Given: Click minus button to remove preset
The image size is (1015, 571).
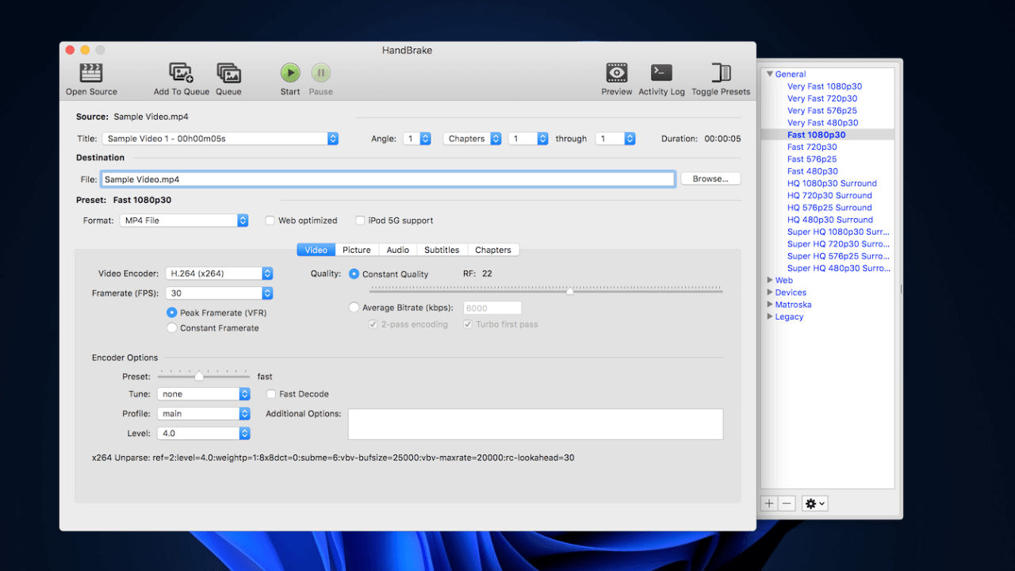Looking at the screenshot, I should tap(787, 504).
